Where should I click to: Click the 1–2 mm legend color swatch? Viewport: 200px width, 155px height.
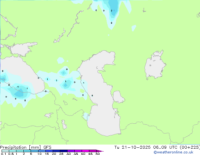tap(20, 151)
